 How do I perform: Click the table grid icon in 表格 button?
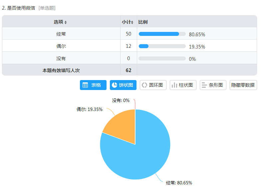point(85,85)
